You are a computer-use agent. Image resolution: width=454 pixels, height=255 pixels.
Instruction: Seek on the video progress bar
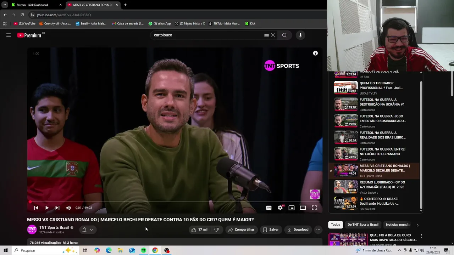[175, 202]
